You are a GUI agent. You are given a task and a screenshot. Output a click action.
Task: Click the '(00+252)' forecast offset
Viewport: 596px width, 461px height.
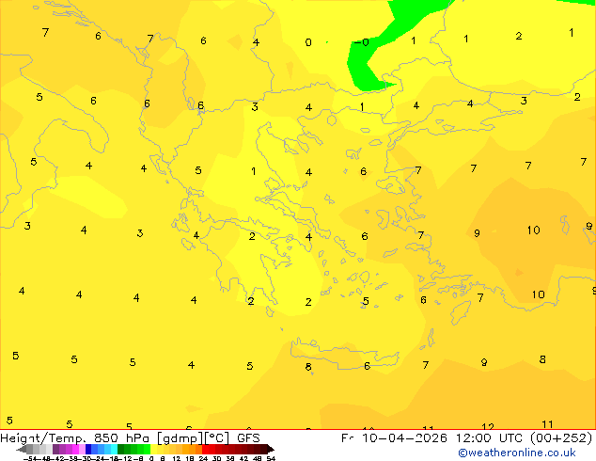point(561,438)
